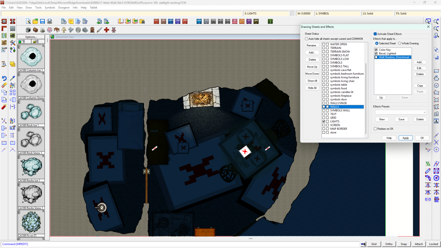Open the treasure chest symbol catalog

(35, 30)
